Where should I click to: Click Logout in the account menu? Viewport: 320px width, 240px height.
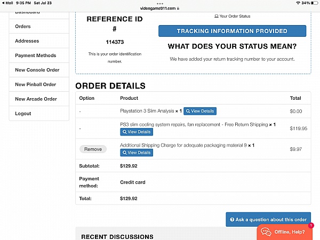point(23,114)
